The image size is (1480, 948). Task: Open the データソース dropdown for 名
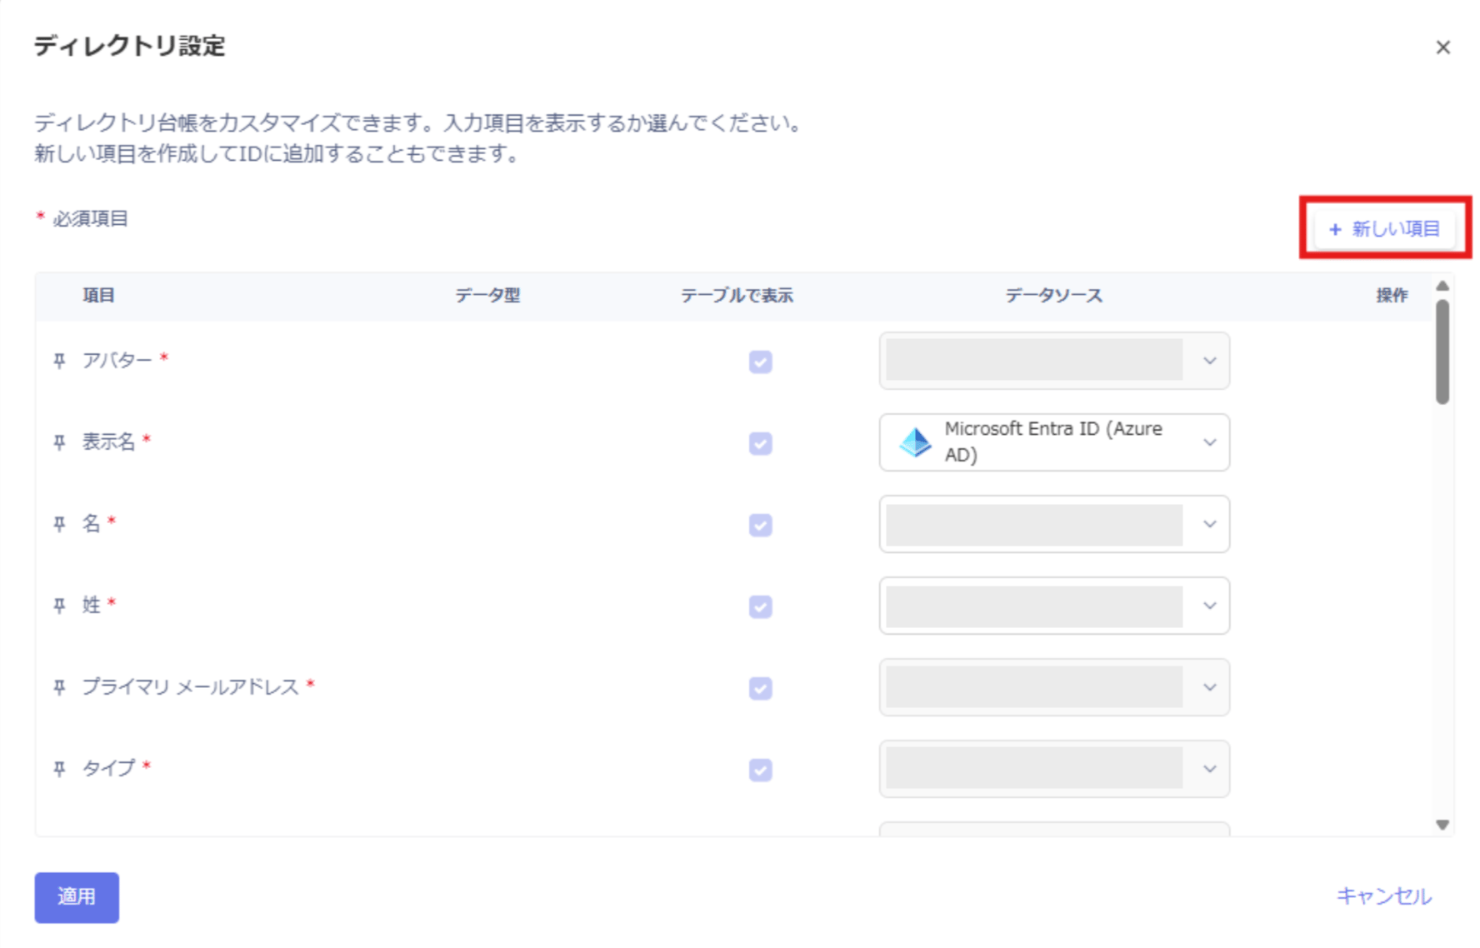pyautogui.click(x=1054, y=524)
